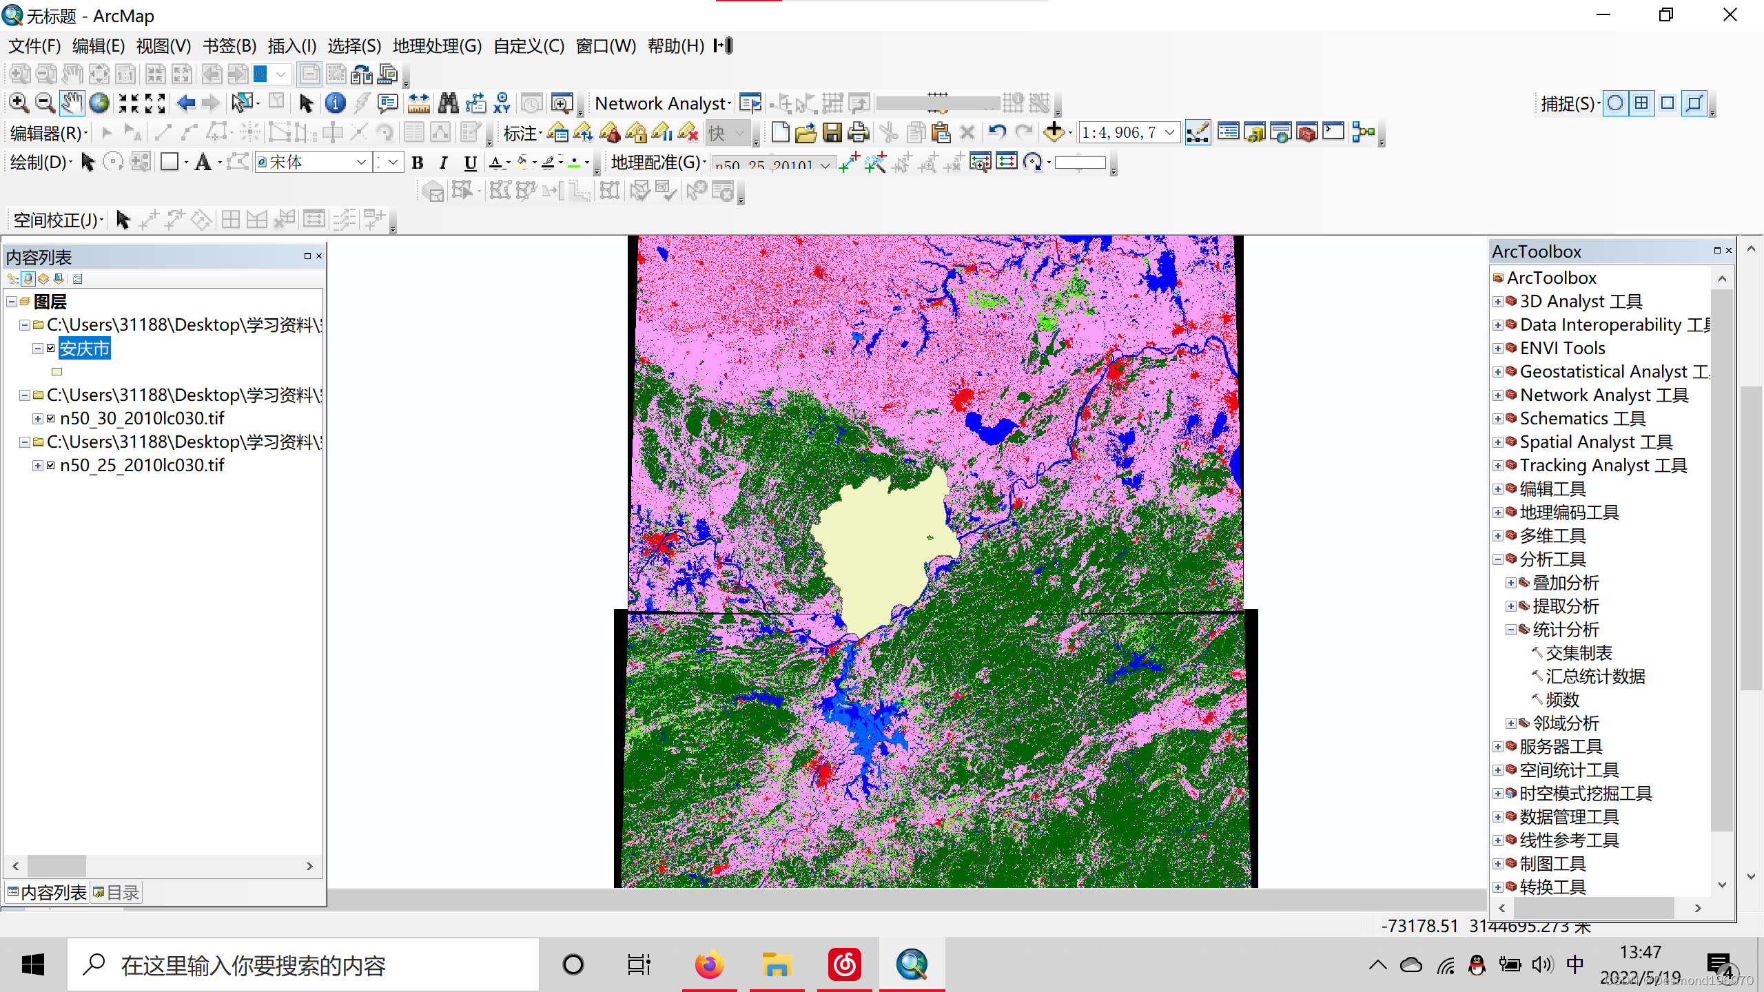Open the 编辑器(R) dropdown button
Screen dimensions: 1764x992
(49, 133)
